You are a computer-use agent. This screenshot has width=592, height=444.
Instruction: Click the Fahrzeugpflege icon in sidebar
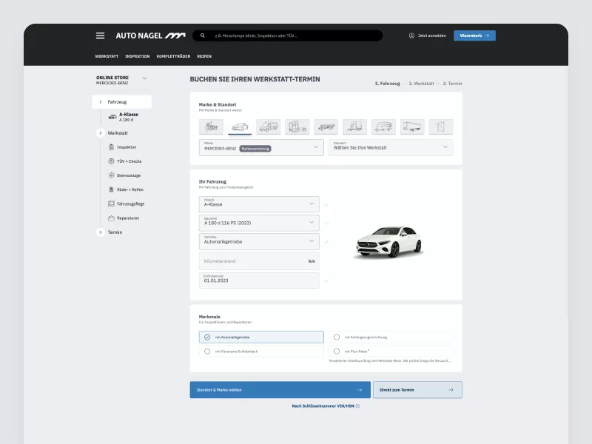111,204
